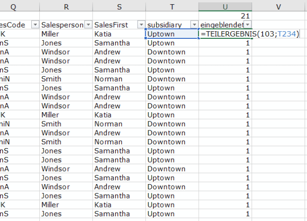This screenshot has height=221, width=307.
Task: Click the Salesperson header cell label
Action: pos(61,24)
